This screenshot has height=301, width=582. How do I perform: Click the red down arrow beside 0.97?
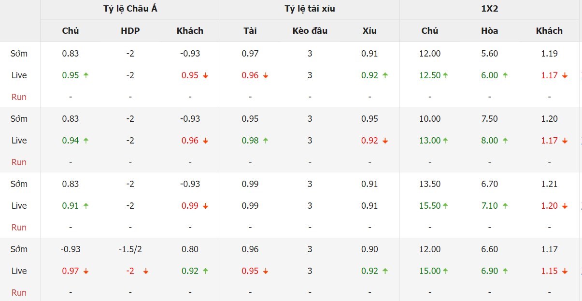pos(86,271)
